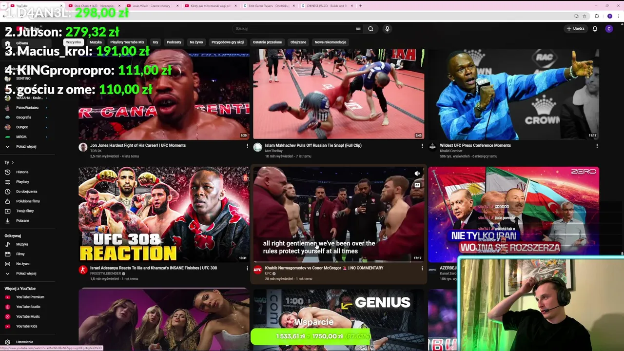Open Filmy under Odkrywaj
This screenshot has height=351, width=624.
point(20,254)
